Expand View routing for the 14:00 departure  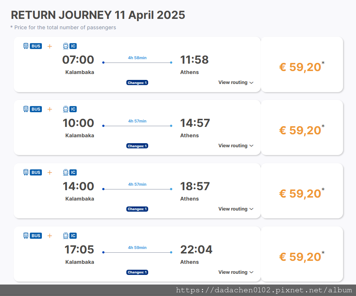point(236,209)
